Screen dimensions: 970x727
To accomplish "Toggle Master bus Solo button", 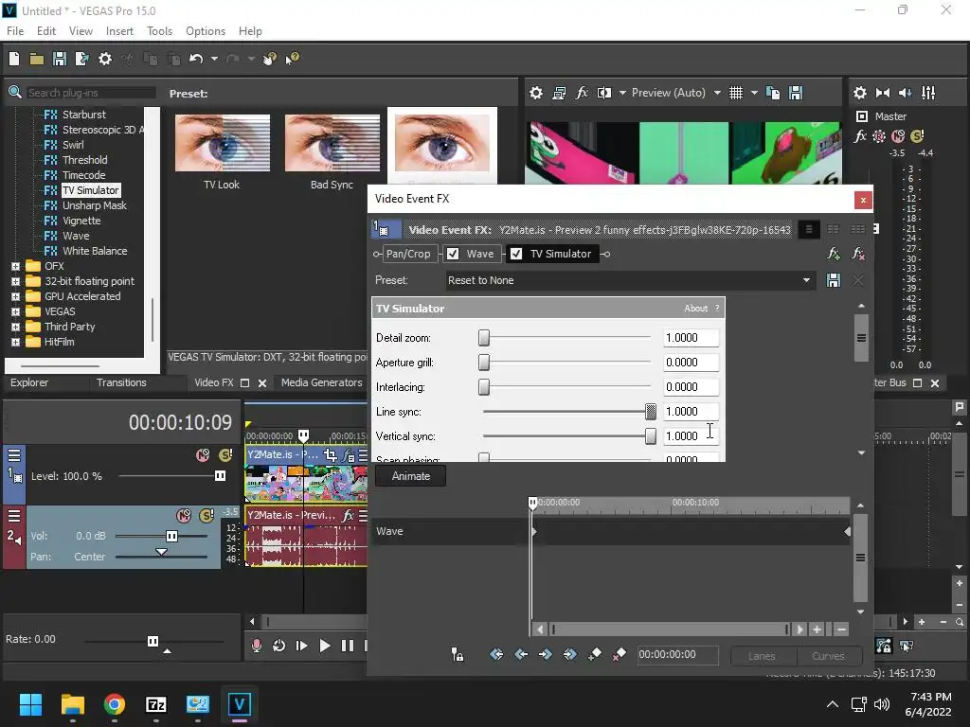I will 917,136.
